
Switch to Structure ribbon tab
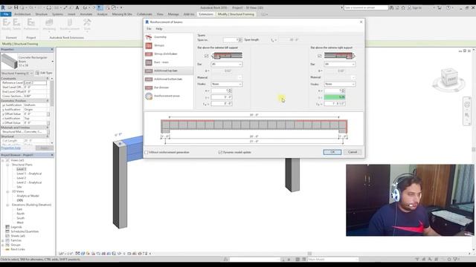(x=42, y=14)
